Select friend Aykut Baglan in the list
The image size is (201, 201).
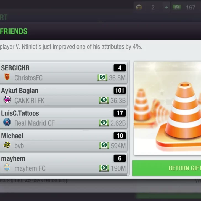64,96
